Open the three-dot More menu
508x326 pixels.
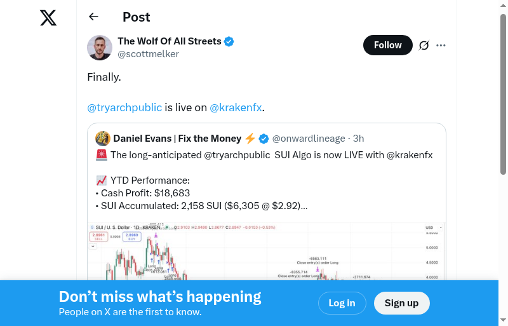[x=441, y=45]
